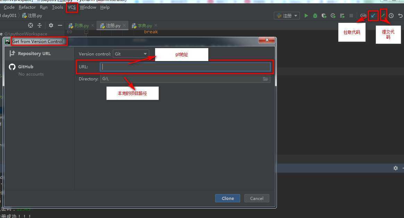Close the 注册.py editor tab
The height and width of the screenshot is (218, 404).
click(x=124, y=25)
